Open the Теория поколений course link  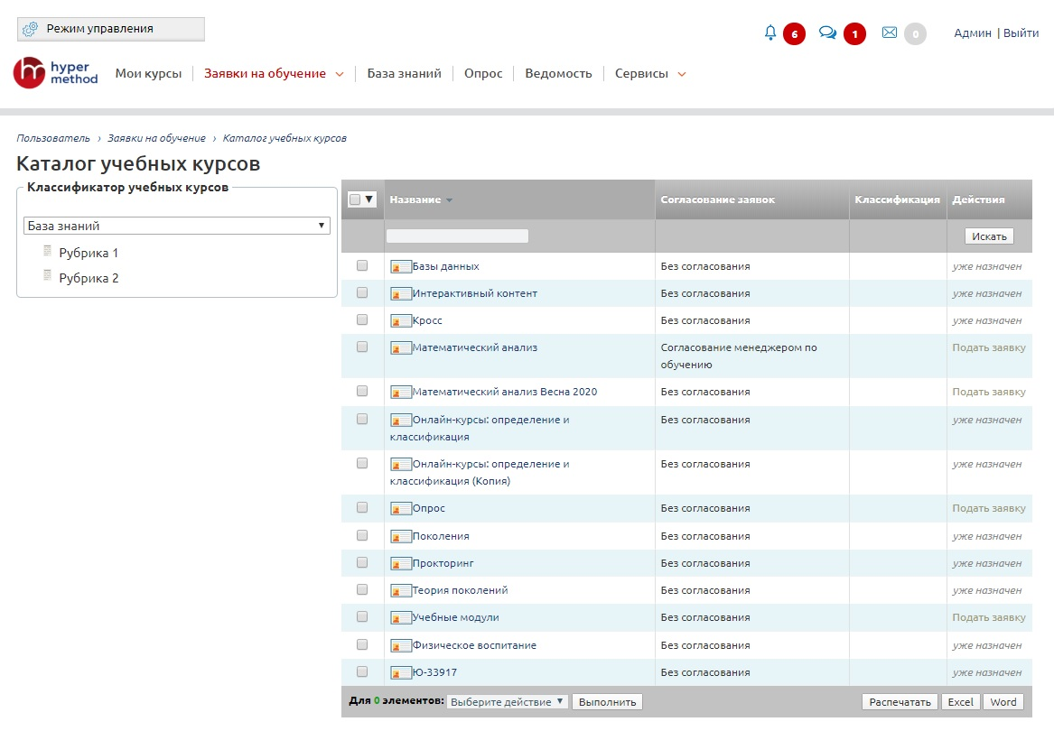click(460, 590)
